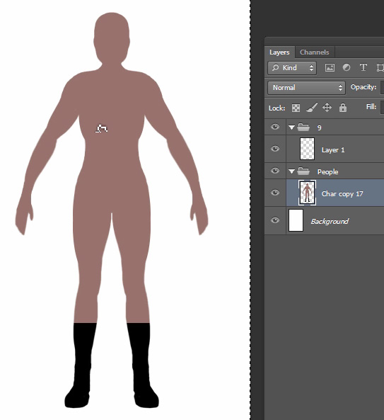The height and width of the screenshot is (420, 384).
Task: Hide the Background layer
Action: (275, 220)
